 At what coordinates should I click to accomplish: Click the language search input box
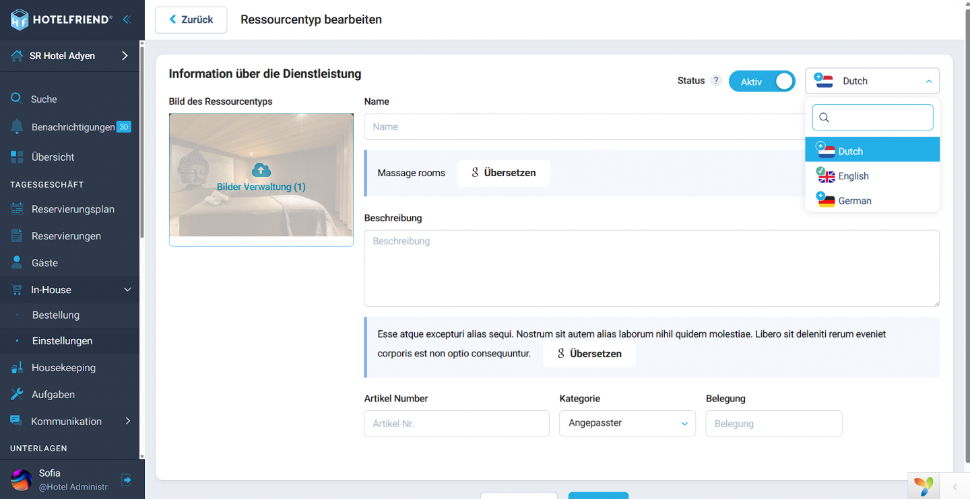(872, 118)
